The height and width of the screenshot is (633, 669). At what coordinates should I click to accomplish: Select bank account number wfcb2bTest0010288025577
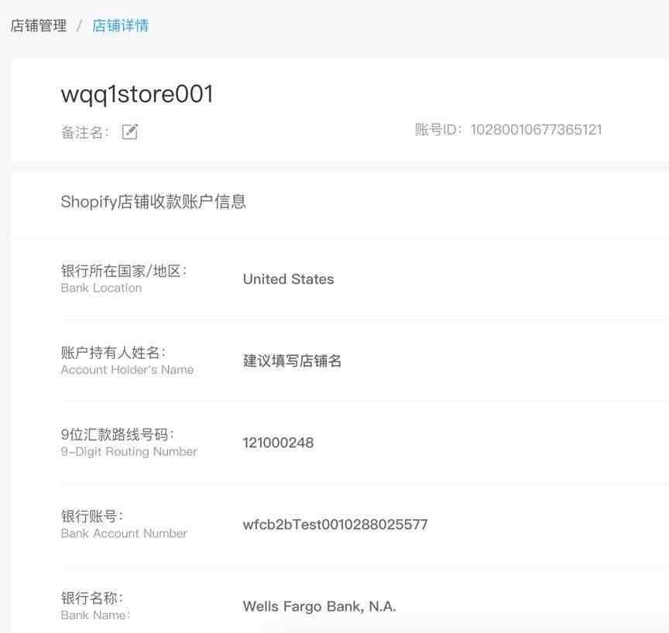(335, 525)
